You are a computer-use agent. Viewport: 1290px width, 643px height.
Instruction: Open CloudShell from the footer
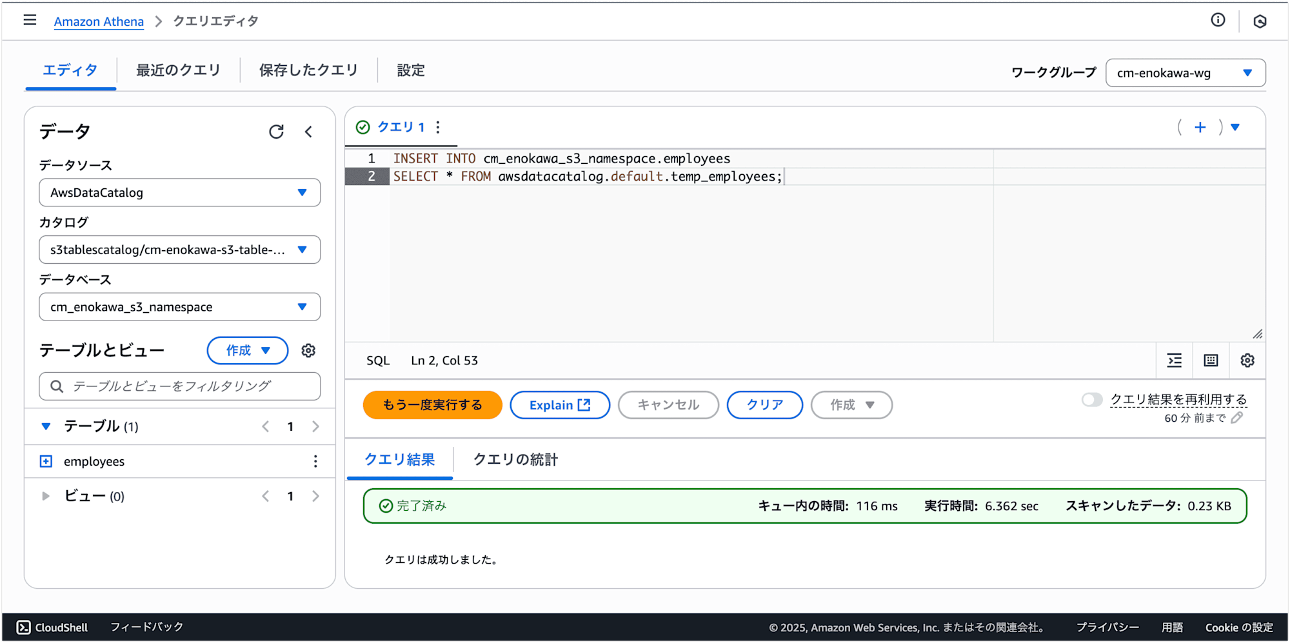coord(52,628)
